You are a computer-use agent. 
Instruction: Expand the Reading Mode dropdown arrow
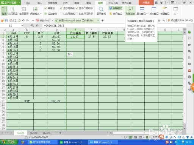coord(41,14)
